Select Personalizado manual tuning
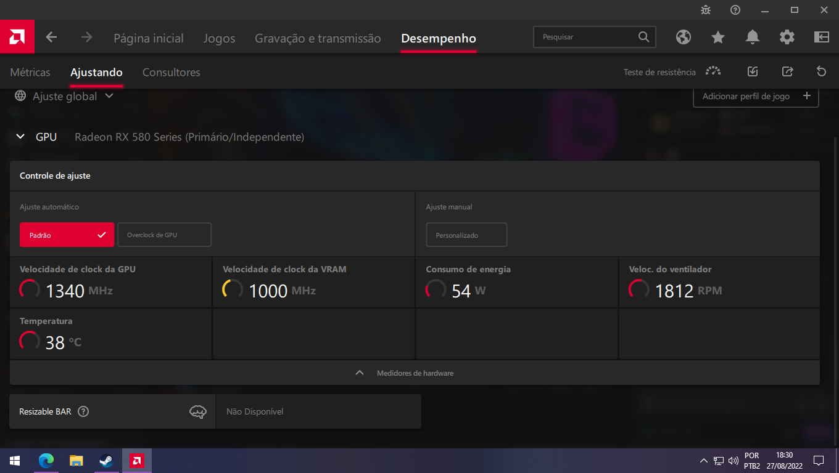Viewport: 839px width, 473px height. [466, 235]
